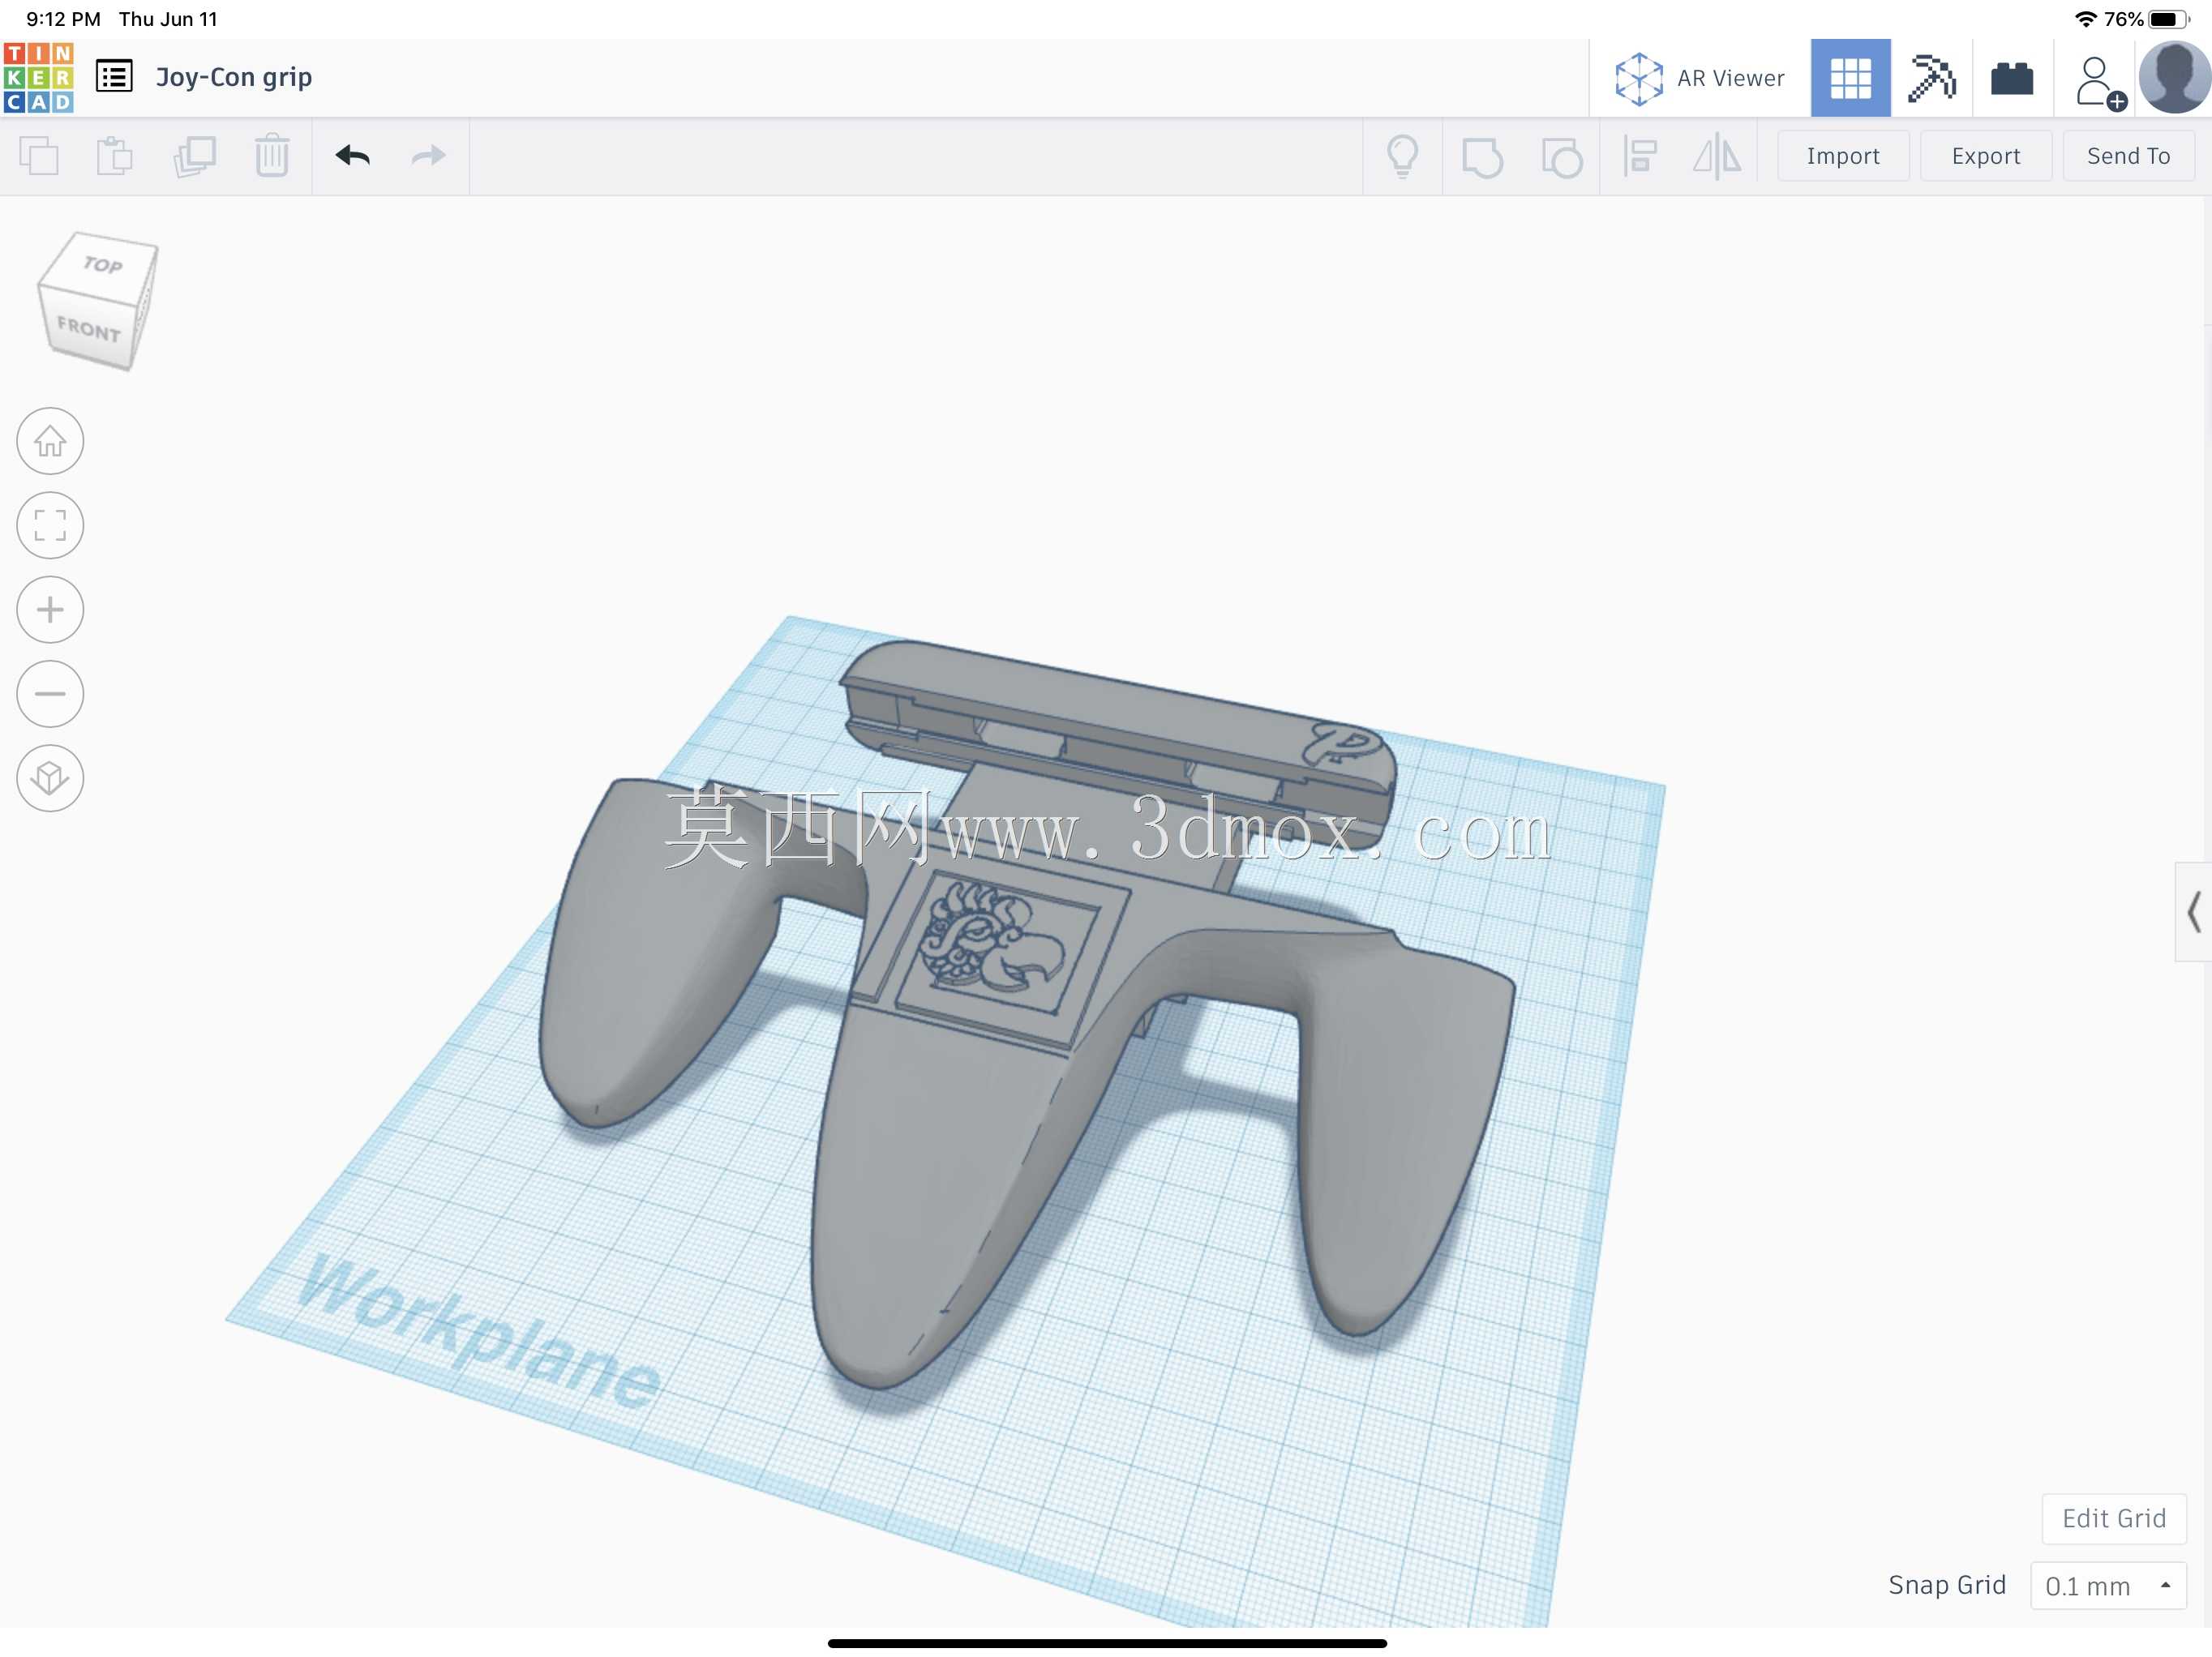Click the Delete trash icon
Screen dimensions: 2212x1657
coord(272,156)
